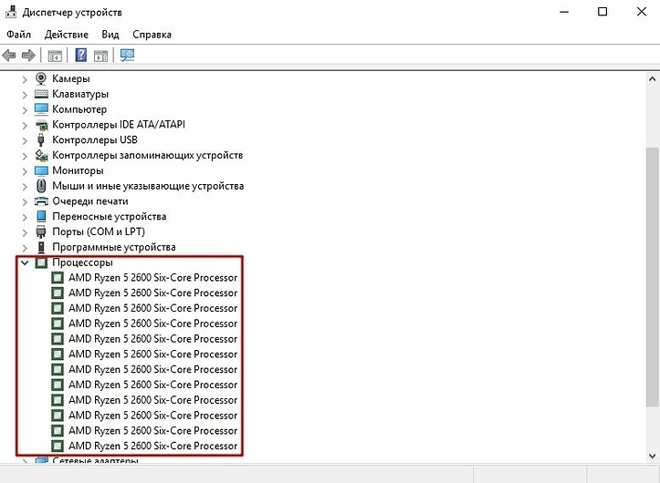660x483 pixels.
Task: Open the Файл menu
Action: click(x=19, y=34)
